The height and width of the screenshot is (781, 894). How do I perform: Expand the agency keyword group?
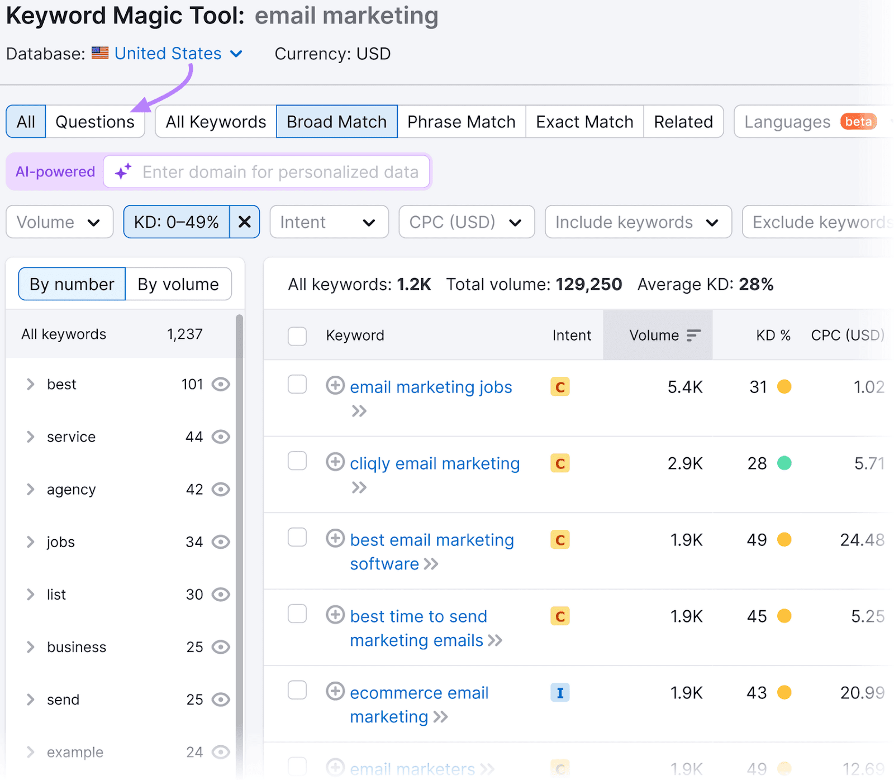click(31, 490)
